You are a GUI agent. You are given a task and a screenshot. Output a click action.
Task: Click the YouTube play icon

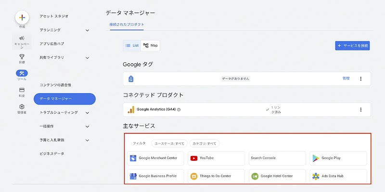(x=194, y=158)
